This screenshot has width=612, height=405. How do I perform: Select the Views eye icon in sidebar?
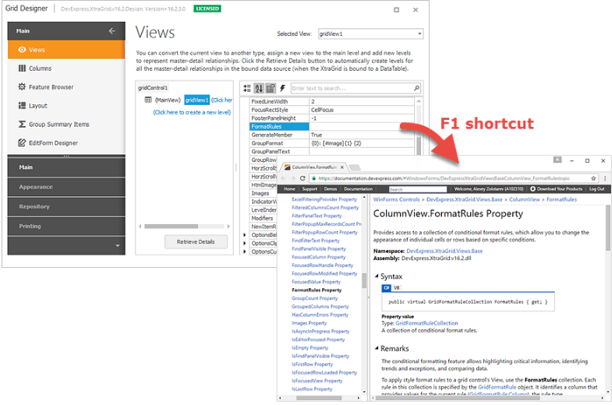coord(23,50)
